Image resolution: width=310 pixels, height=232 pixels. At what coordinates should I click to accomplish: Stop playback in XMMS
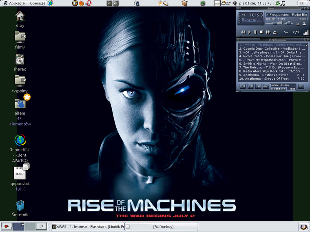(261, 32)
